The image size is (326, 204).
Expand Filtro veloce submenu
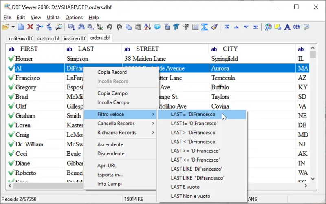(x=120, y=114)
